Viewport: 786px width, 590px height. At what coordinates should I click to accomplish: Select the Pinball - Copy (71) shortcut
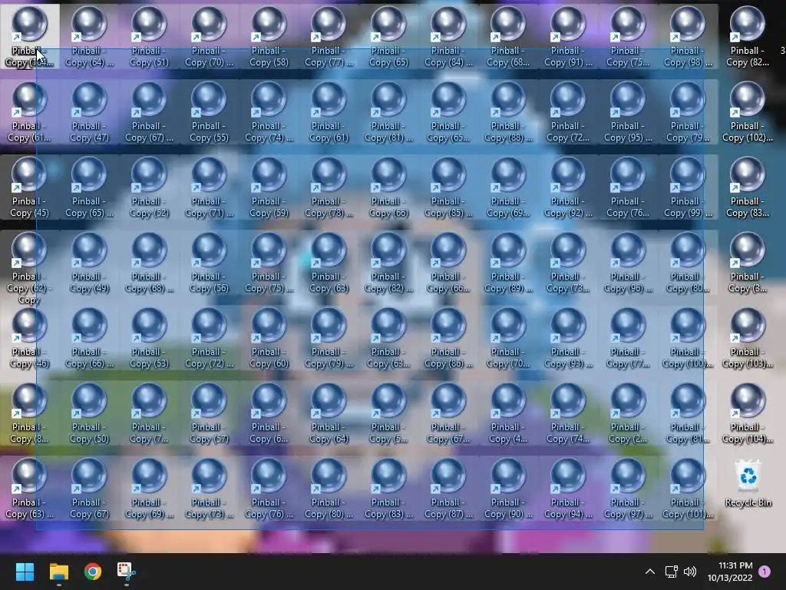(209, 187)
